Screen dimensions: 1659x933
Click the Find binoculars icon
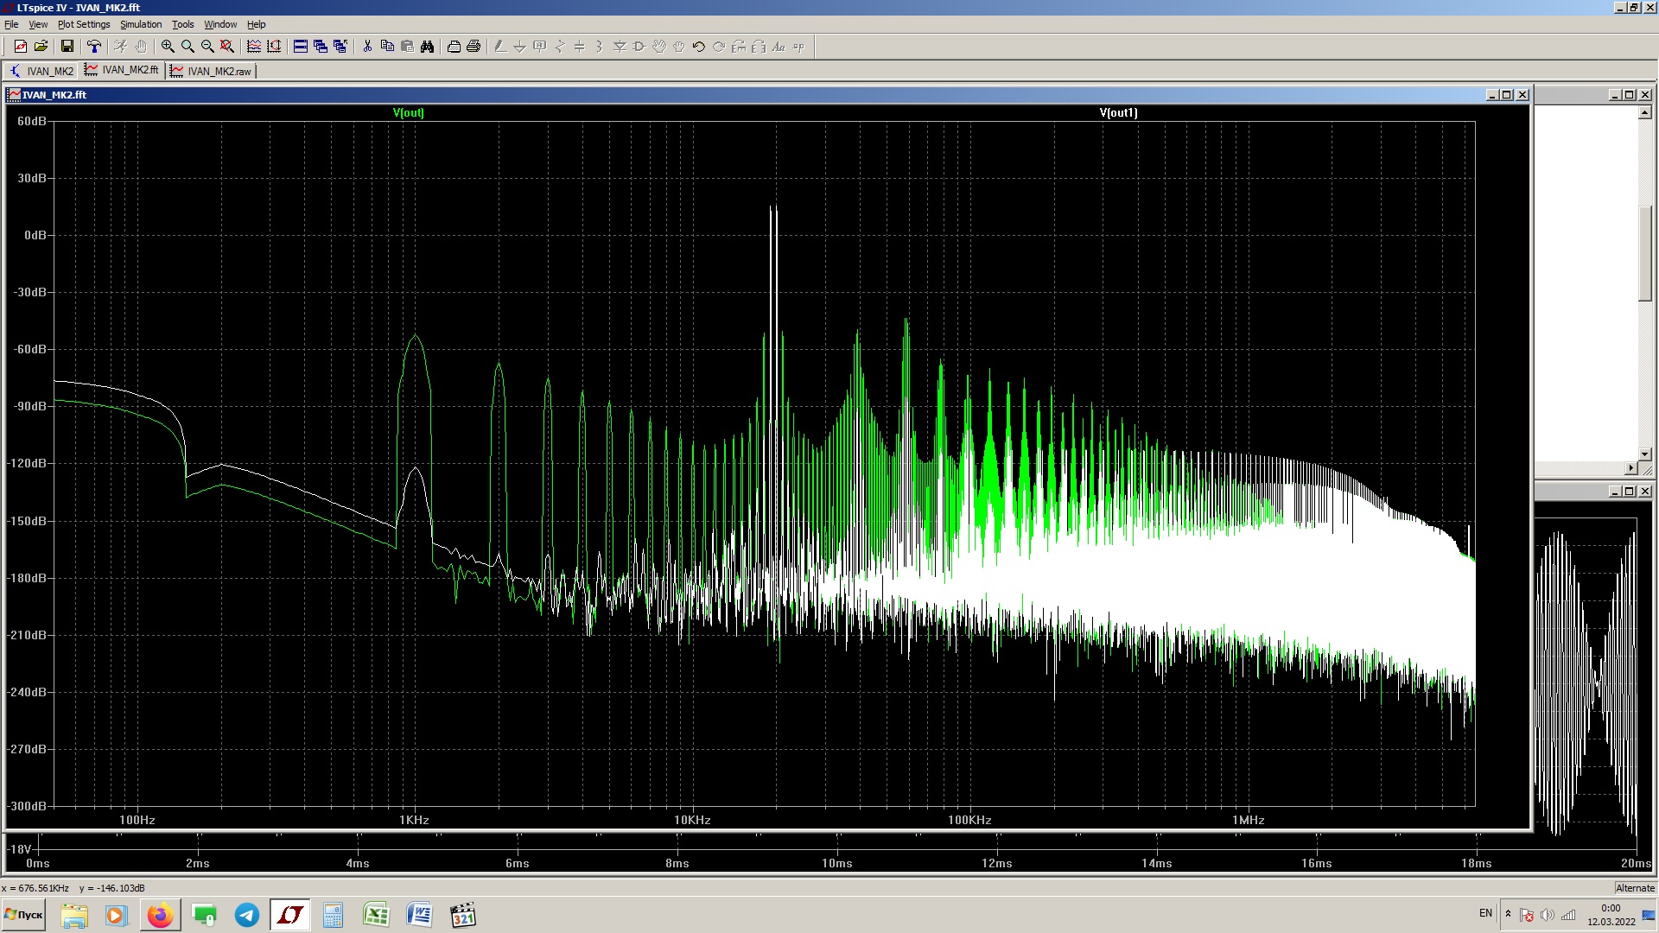(427, 47)
